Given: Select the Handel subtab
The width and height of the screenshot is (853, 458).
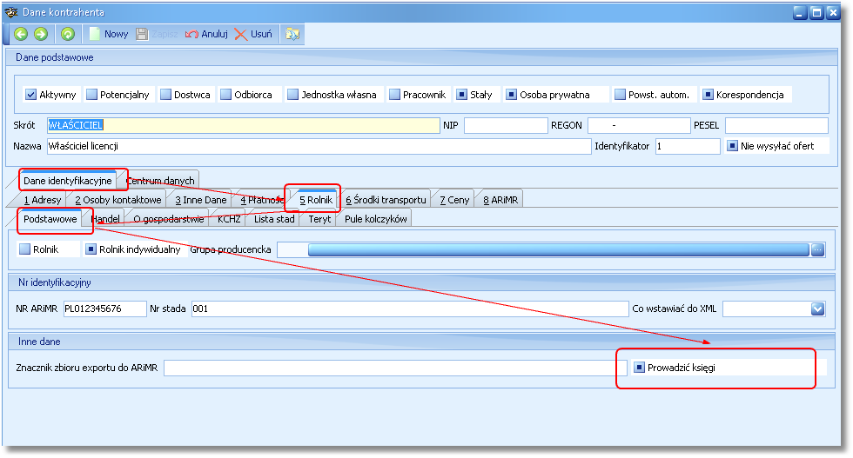Looking at the screenshot, I should [105, 219].
